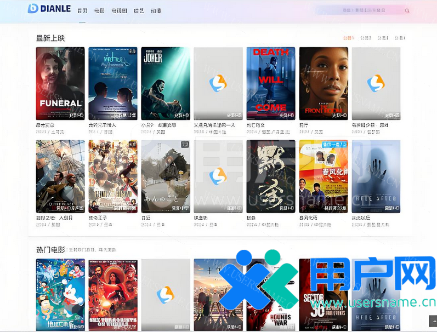Click the back-to-top arrow button
Image resolution: width=437 pixels, height=332 pixels.
coord(433,320)
